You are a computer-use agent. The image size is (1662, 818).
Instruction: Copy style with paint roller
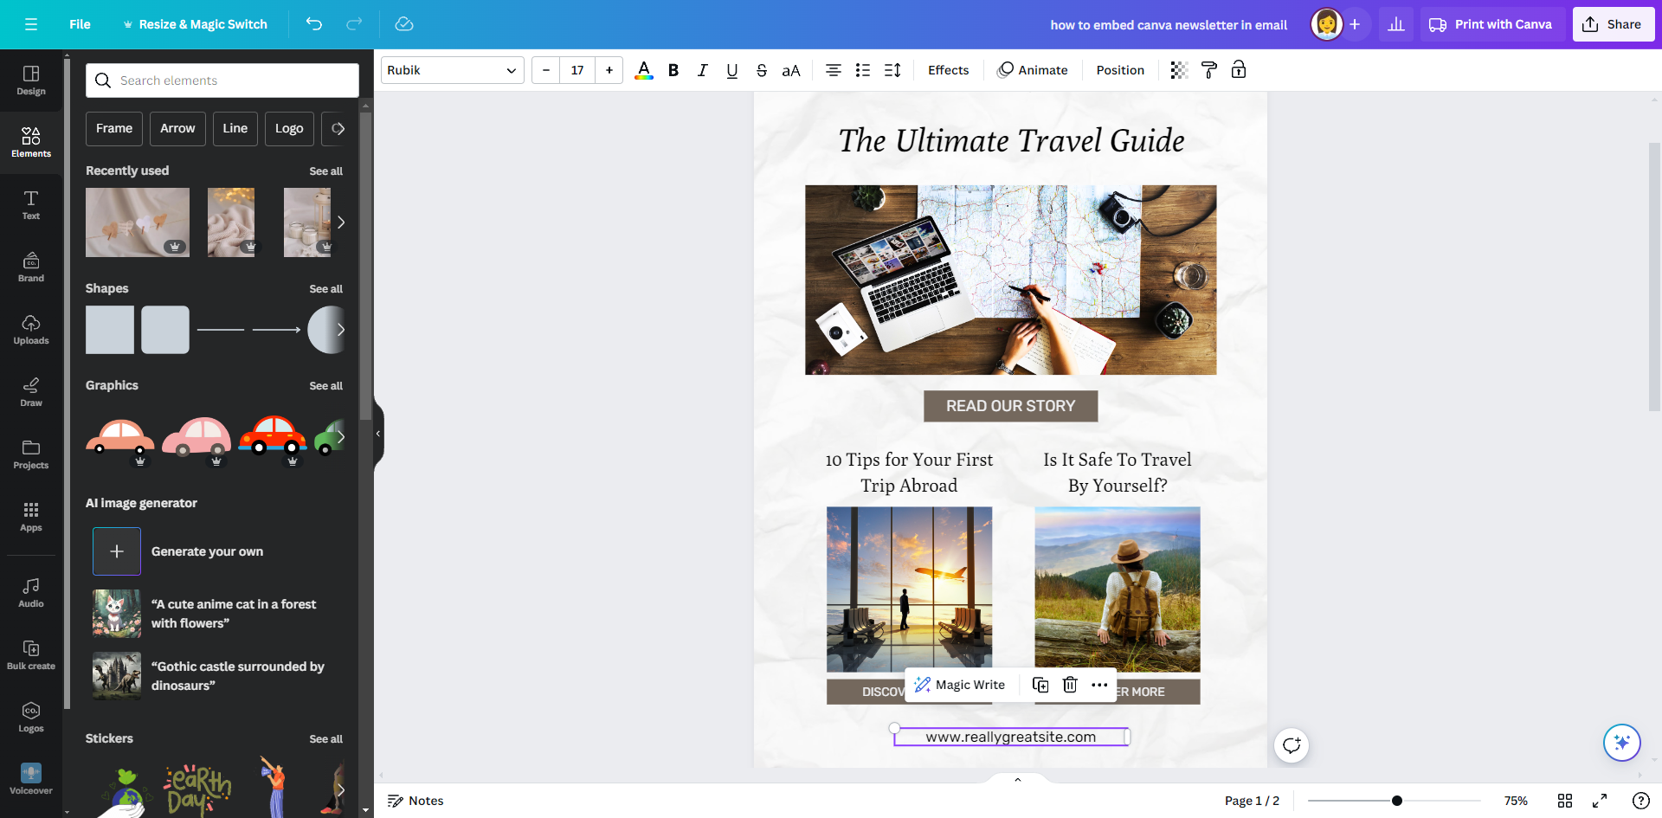click(x=1209, y=70)
